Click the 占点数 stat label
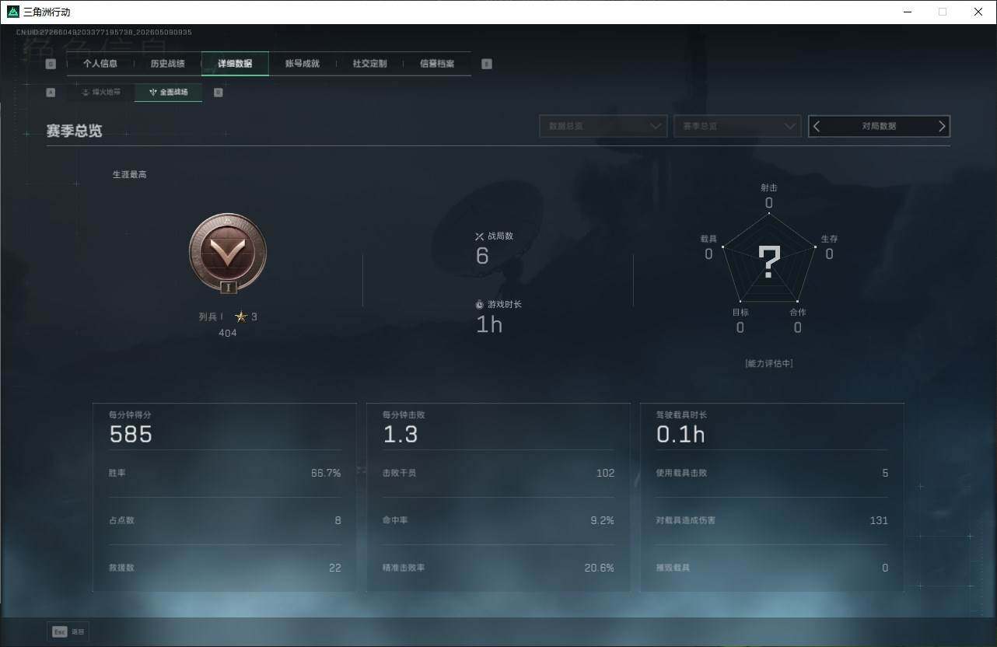This screenshot has height=647, width=997. pos(121,520)
